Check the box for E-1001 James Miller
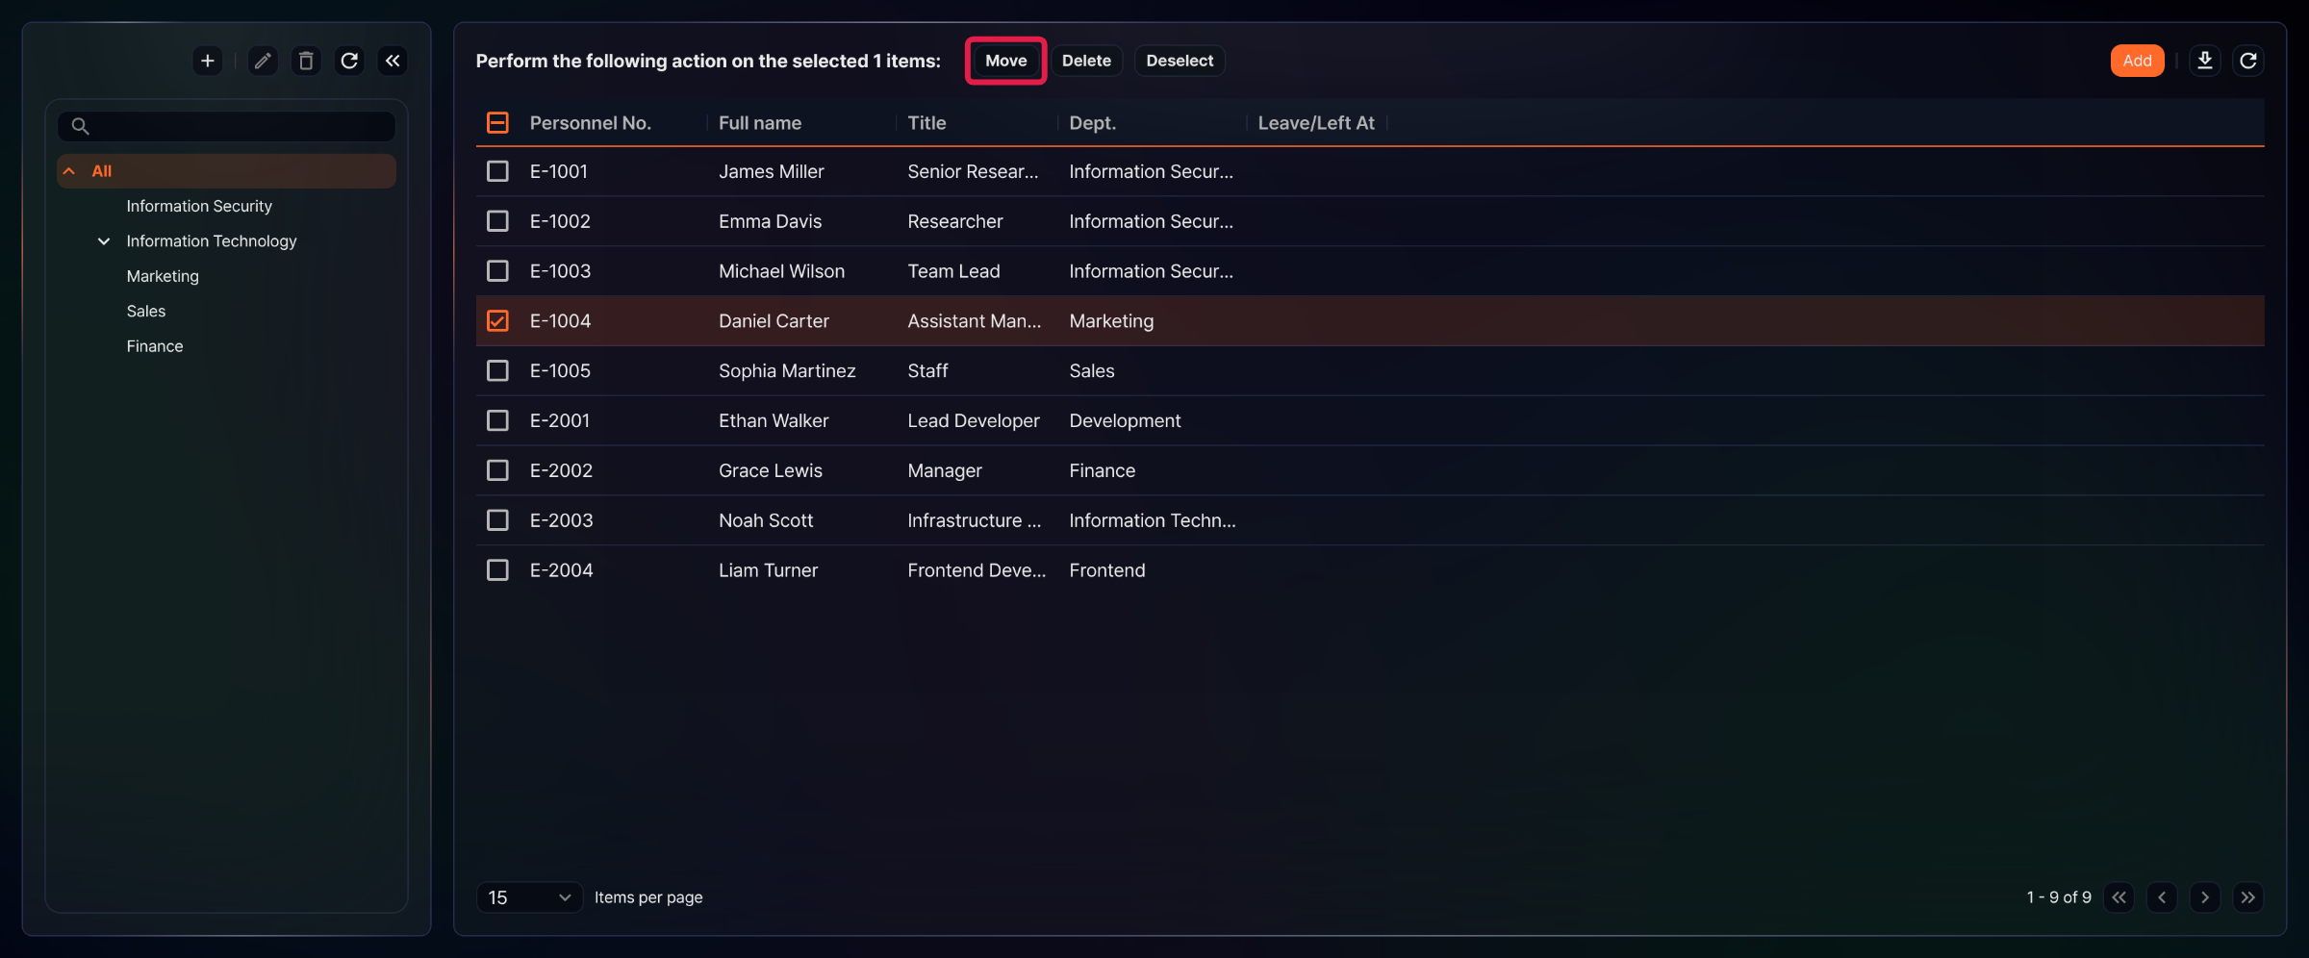The image size is (2309, 958). click(497, 171)
